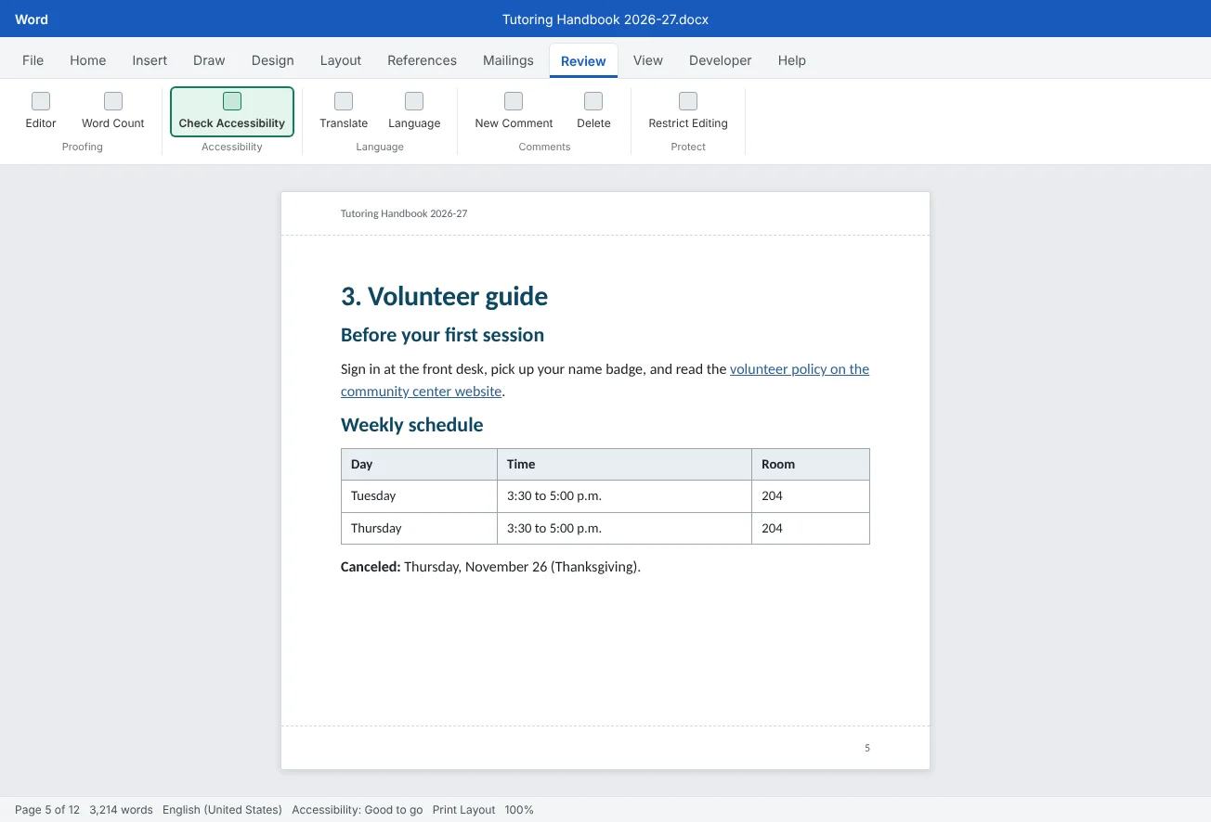This screenshot has width=1211, height=822.
Task: Choose the Language ribbon button
Action: [x=414, y=111]
